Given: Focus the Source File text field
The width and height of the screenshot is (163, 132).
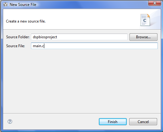Looking at the screenshot, I should tap(94, 46).
